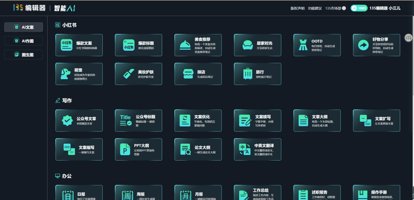Click the 办公 section heading
414x200 pixels.
[67, 176]
